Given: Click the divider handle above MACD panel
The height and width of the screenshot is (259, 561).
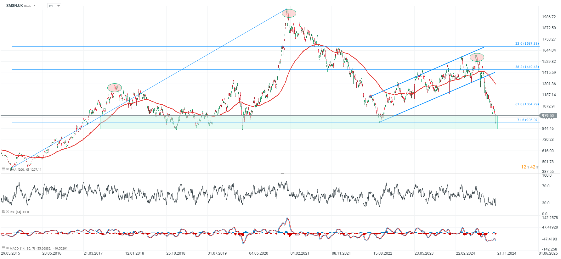Looking at the screenshot, I should tap(282, 216).
